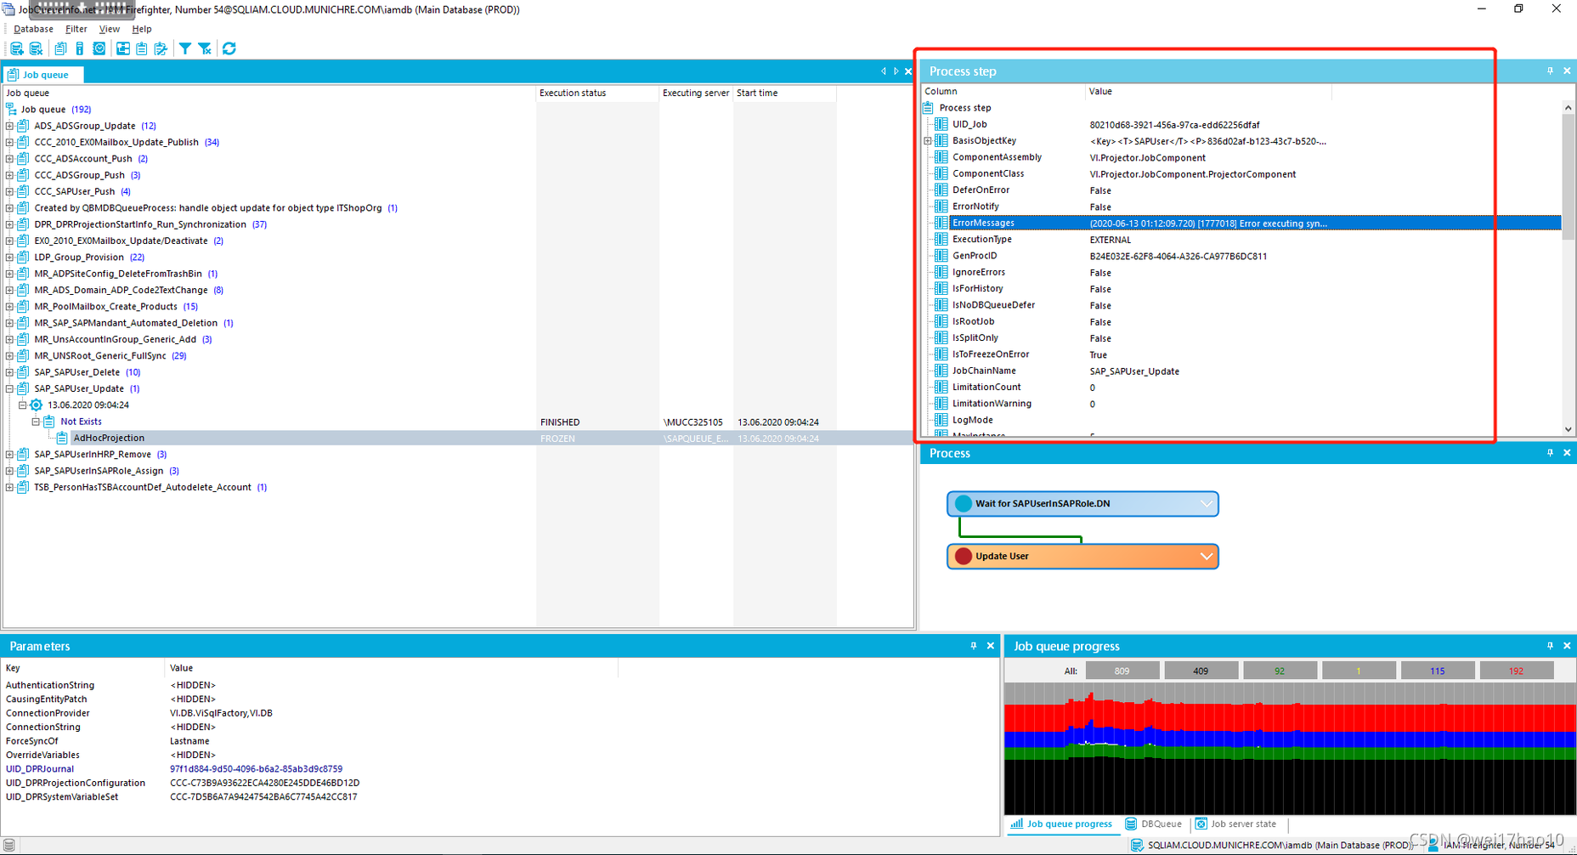The image size is (1577, 855).
Task: Select the MR_PoolMailbox_Create_Products tree item
Action: (x=106, y=307)
